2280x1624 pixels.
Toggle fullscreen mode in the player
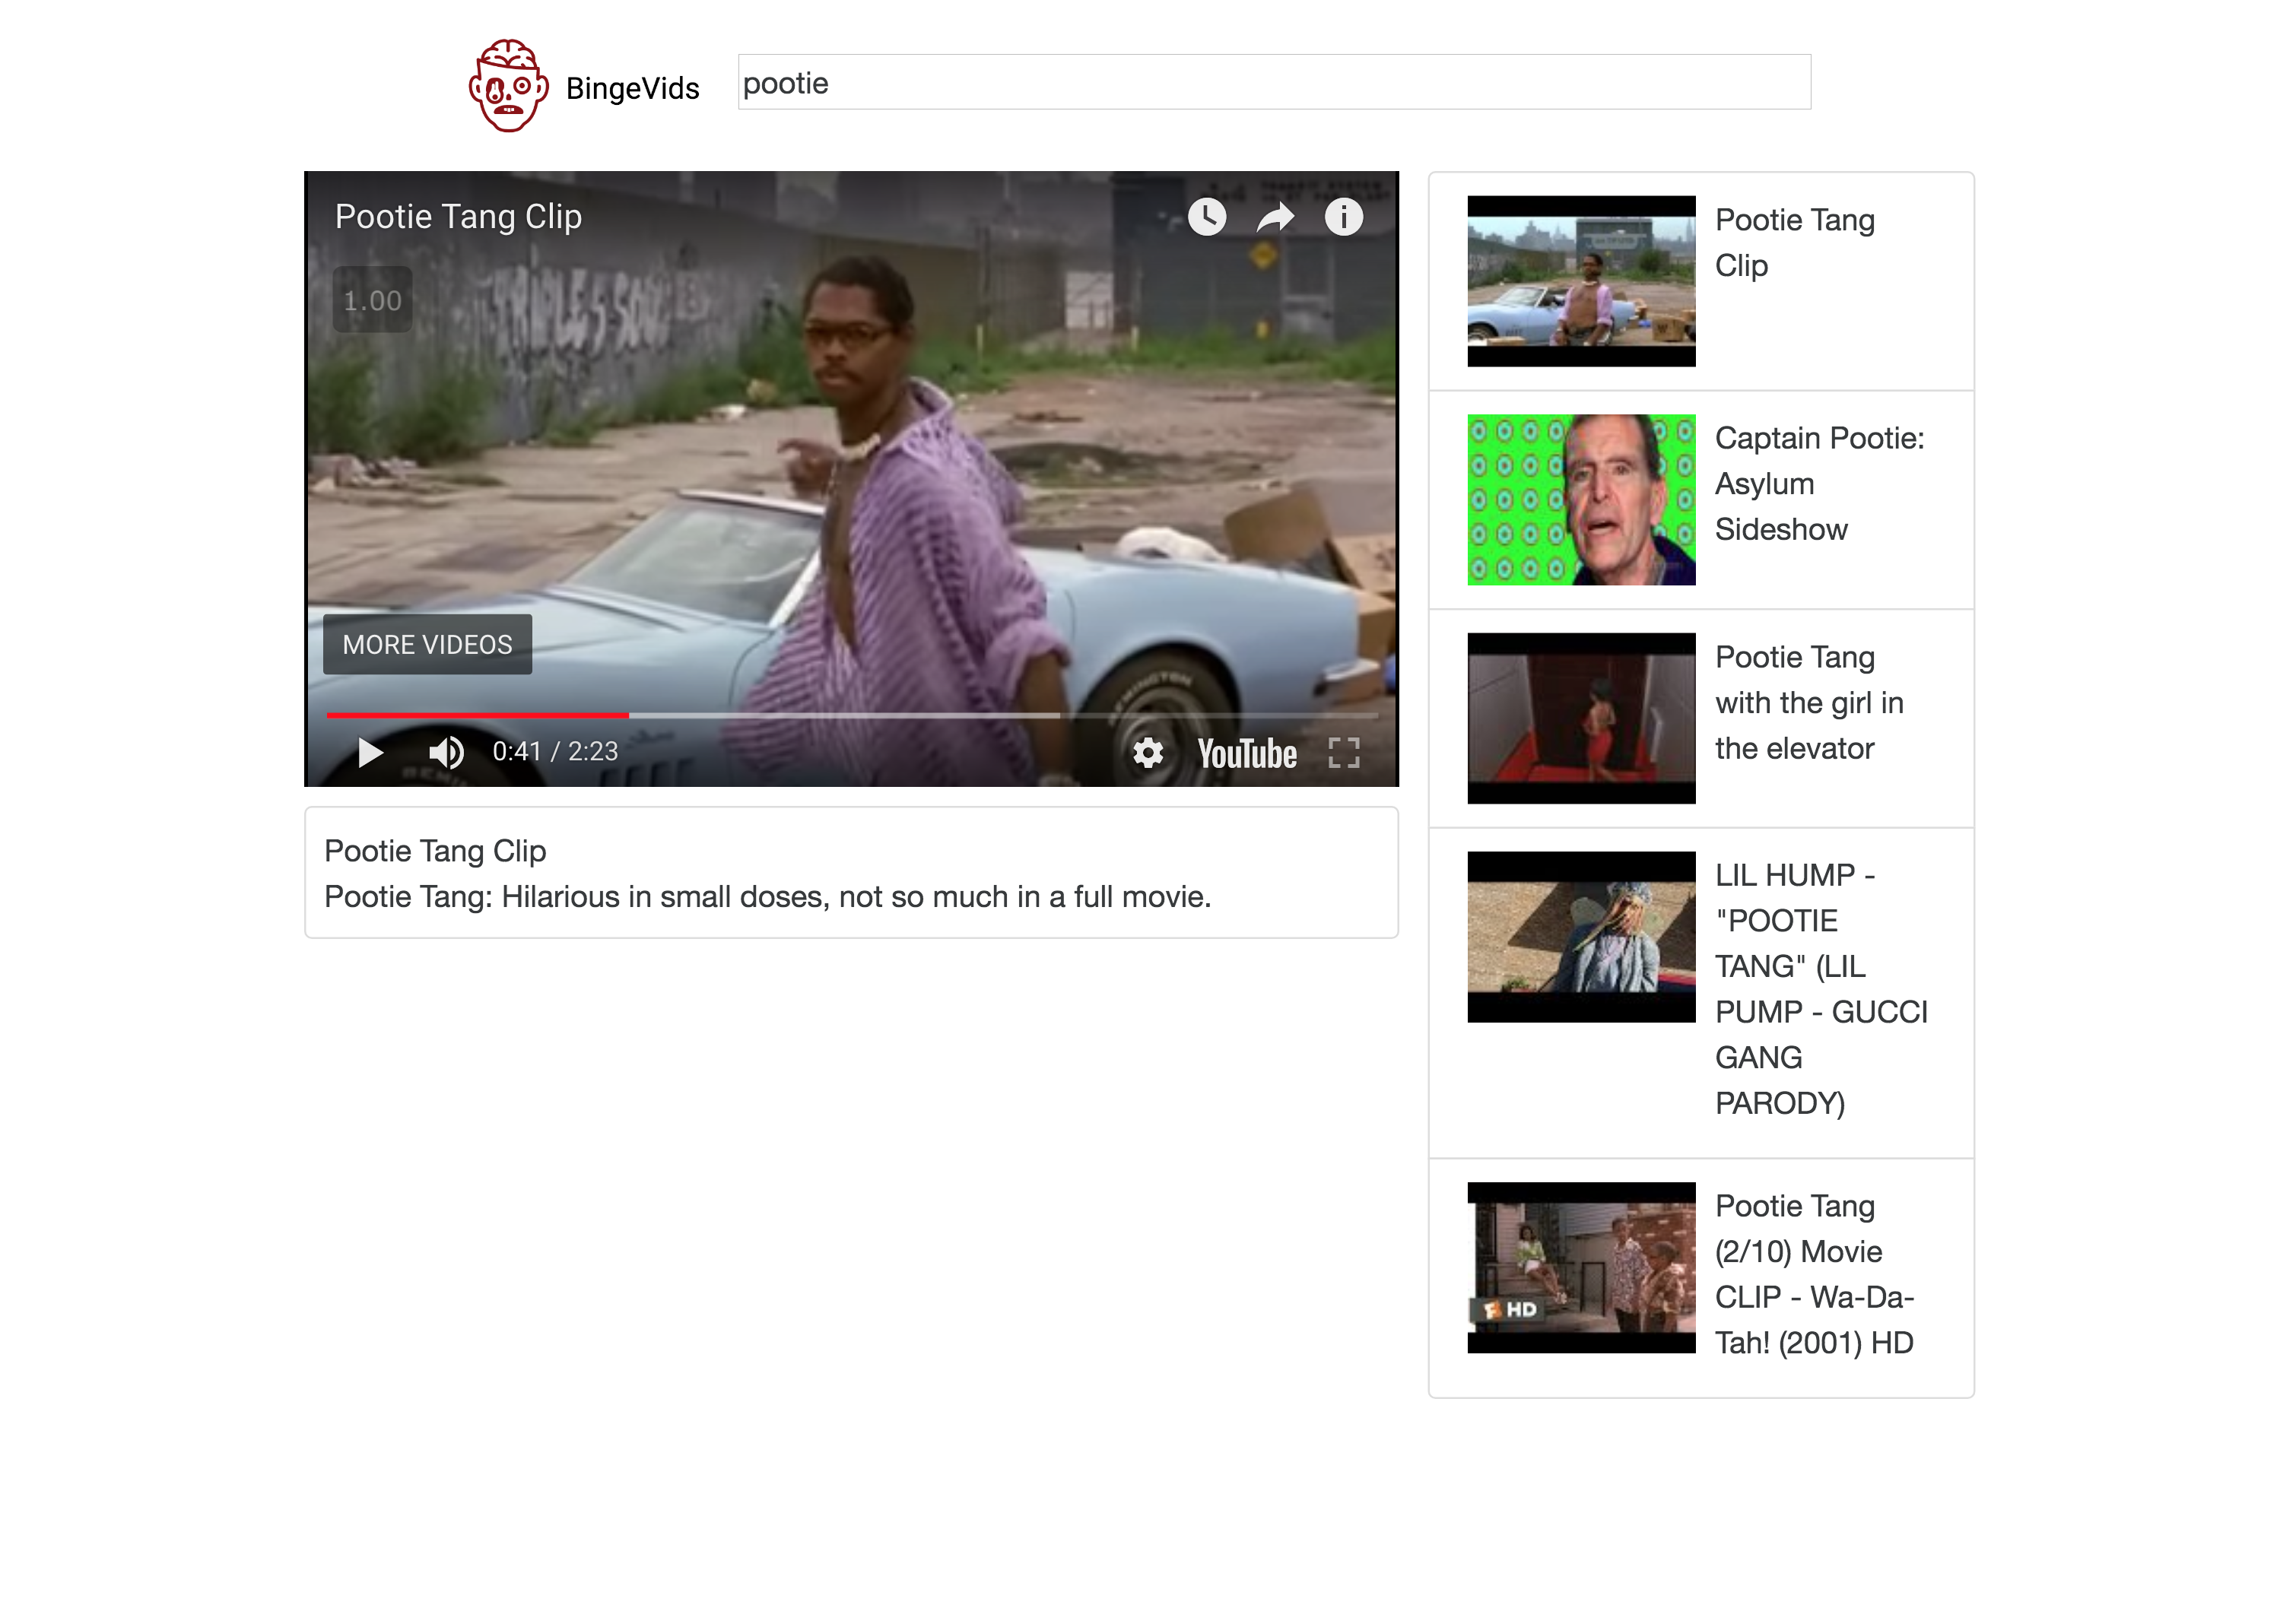pyautogui.click(x=1343, y=752)
